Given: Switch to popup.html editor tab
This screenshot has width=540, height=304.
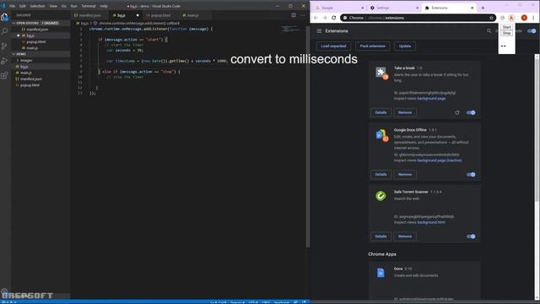Looking at the screenshot, I should point(161,15).
